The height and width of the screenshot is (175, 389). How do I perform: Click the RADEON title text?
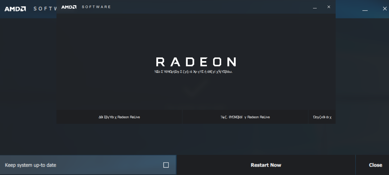tap(196, 62)
